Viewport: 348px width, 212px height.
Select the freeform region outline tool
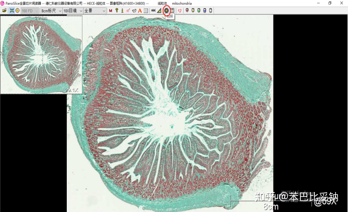(x=134, y=11)
